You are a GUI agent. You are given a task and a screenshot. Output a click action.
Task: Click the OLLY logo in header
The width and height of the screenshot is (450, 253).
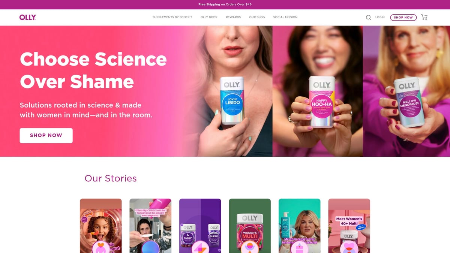28,17
